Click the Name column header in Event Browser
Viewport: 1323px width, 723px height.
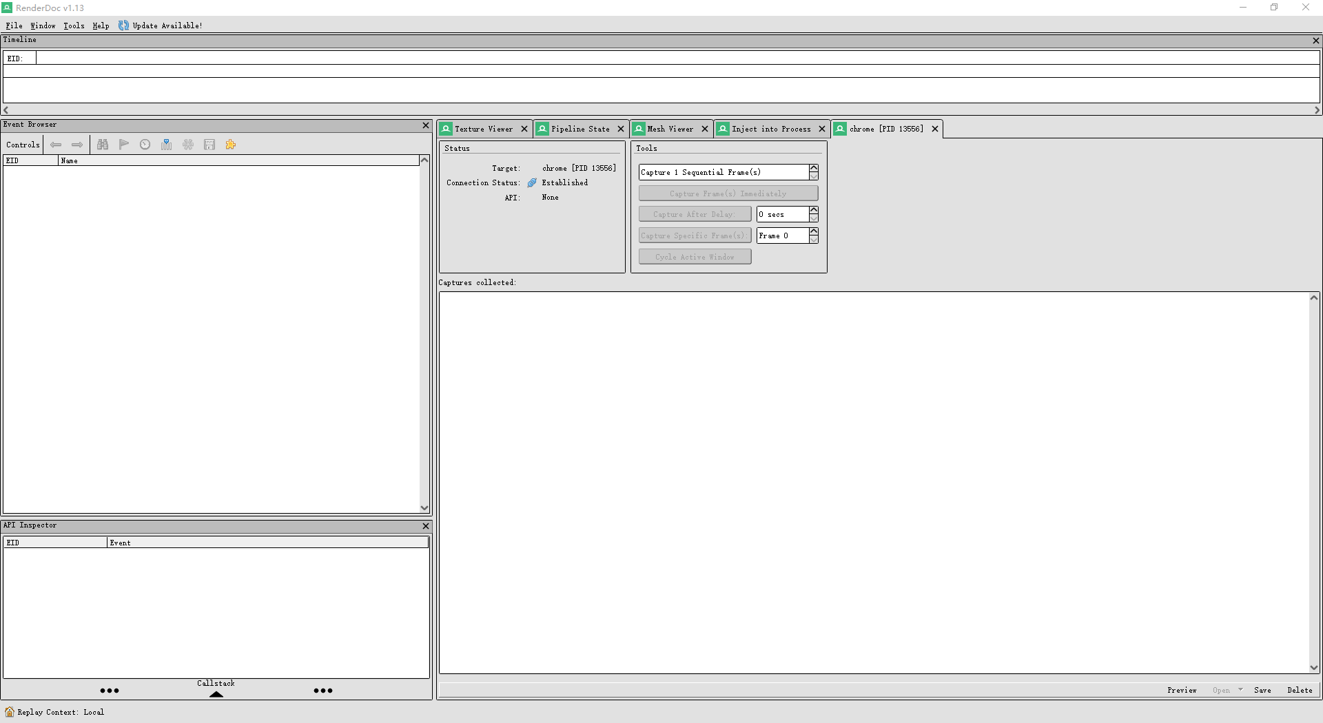point(238,160)
